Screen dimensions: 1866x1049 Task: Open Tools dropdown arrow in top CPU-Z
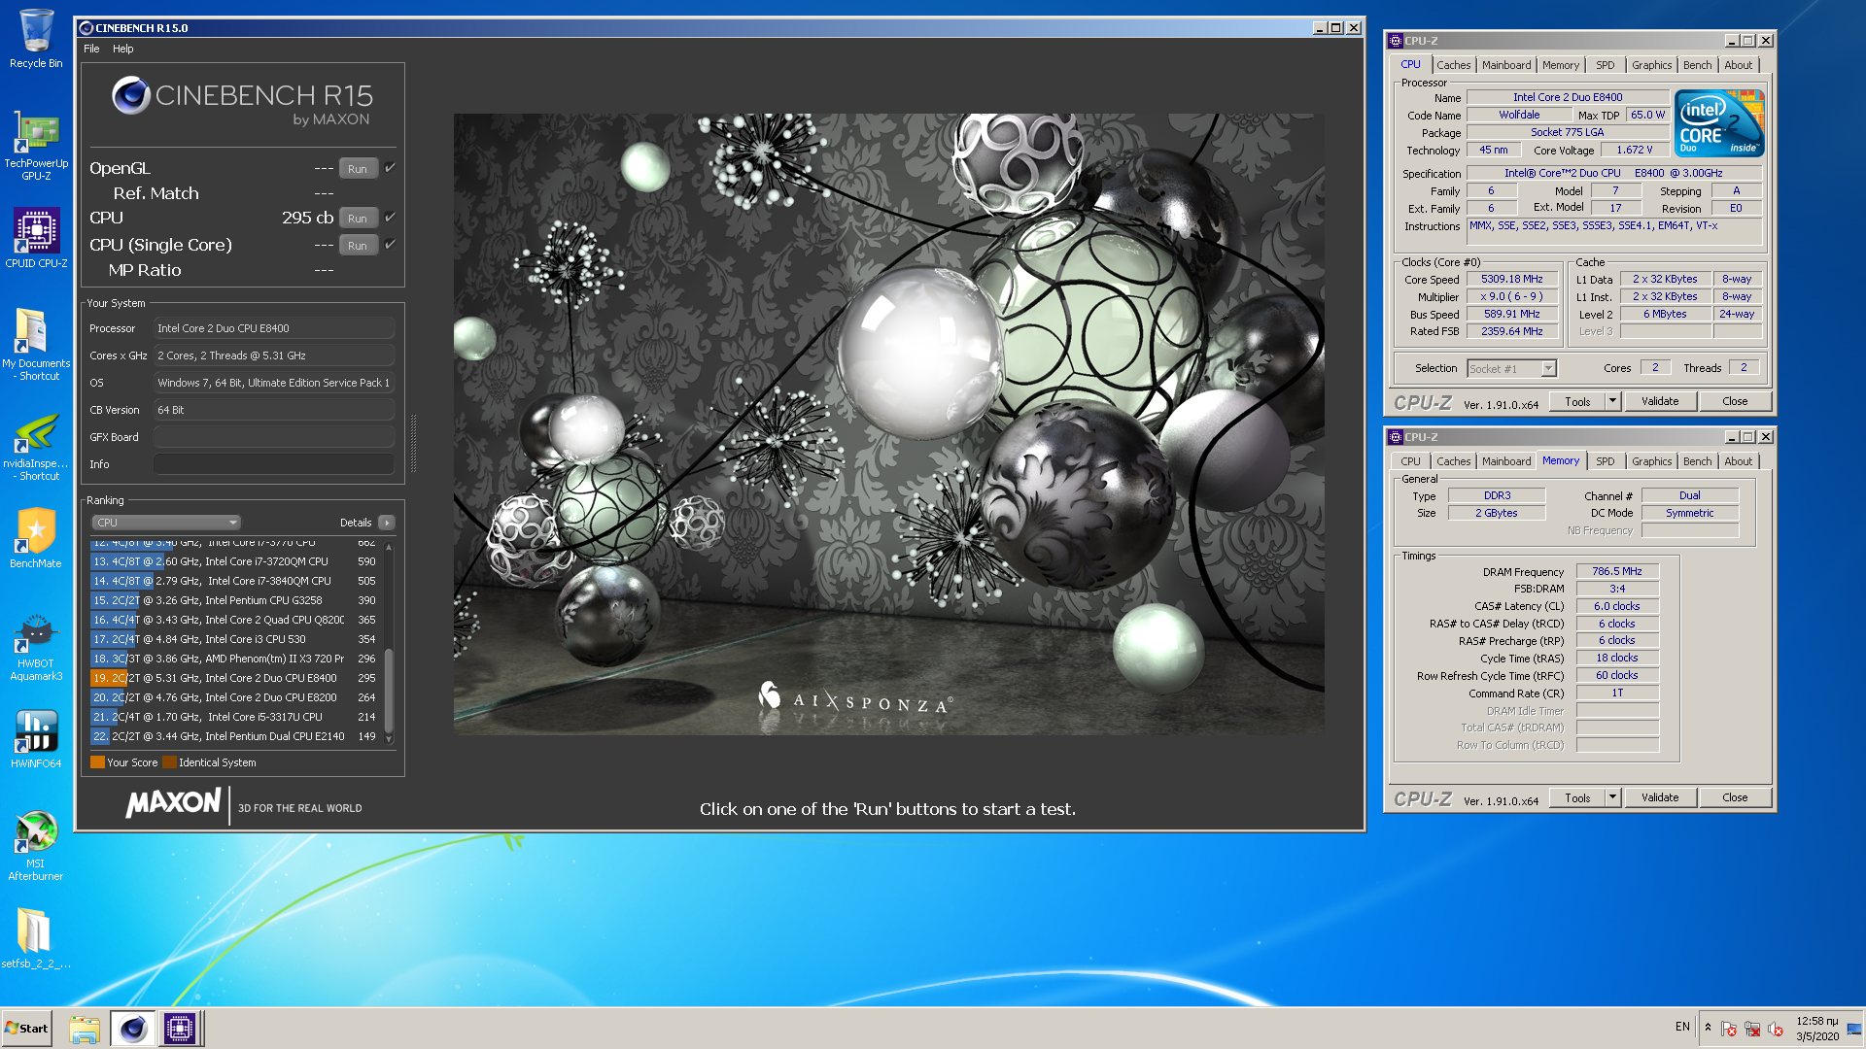pos(1612,401)
